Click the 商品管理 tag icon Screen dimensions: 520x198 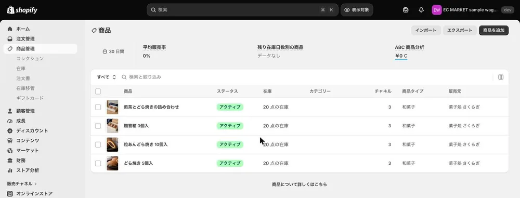pyautogui.click(x=10, y=49)
